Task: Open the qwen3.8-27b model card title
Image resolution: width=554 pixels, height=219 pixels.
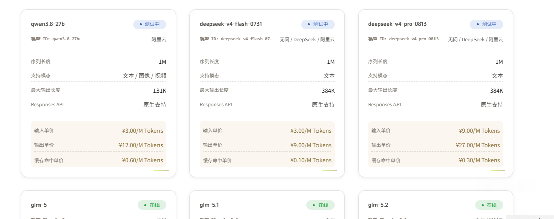Action: point(48,24)
